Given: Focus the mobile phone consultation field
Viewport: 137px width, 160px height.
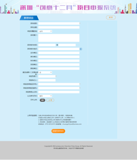Looking at the screenshot, I should pos(59,84).
